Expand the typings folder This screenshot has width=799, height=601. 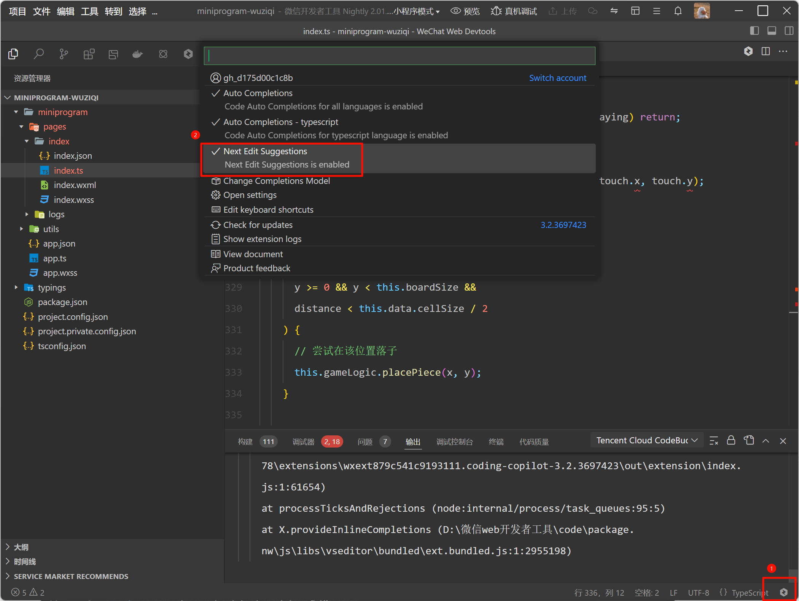click(x=52, y=288)
